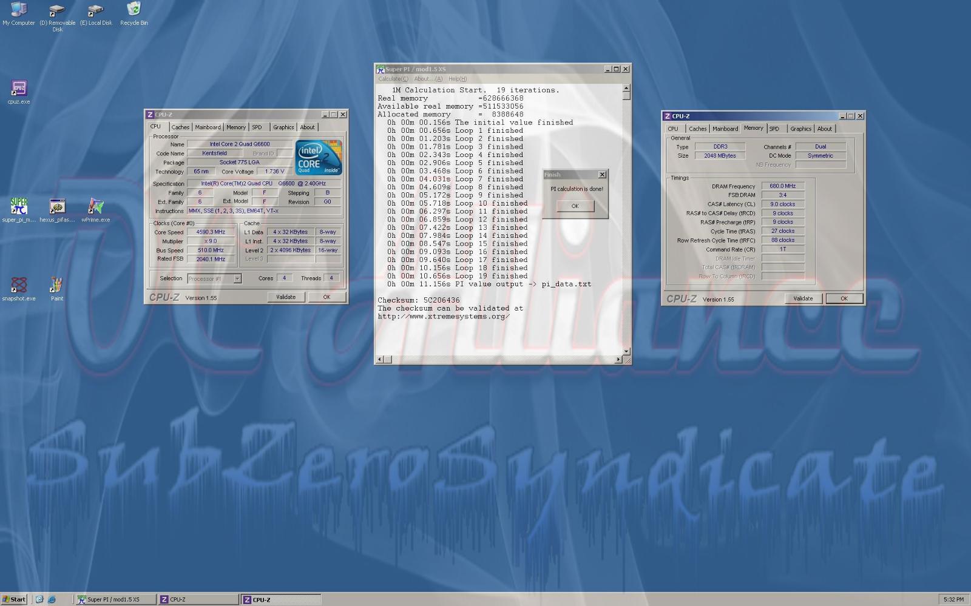Click Show Desktop quick launch icon

[39, 599]
